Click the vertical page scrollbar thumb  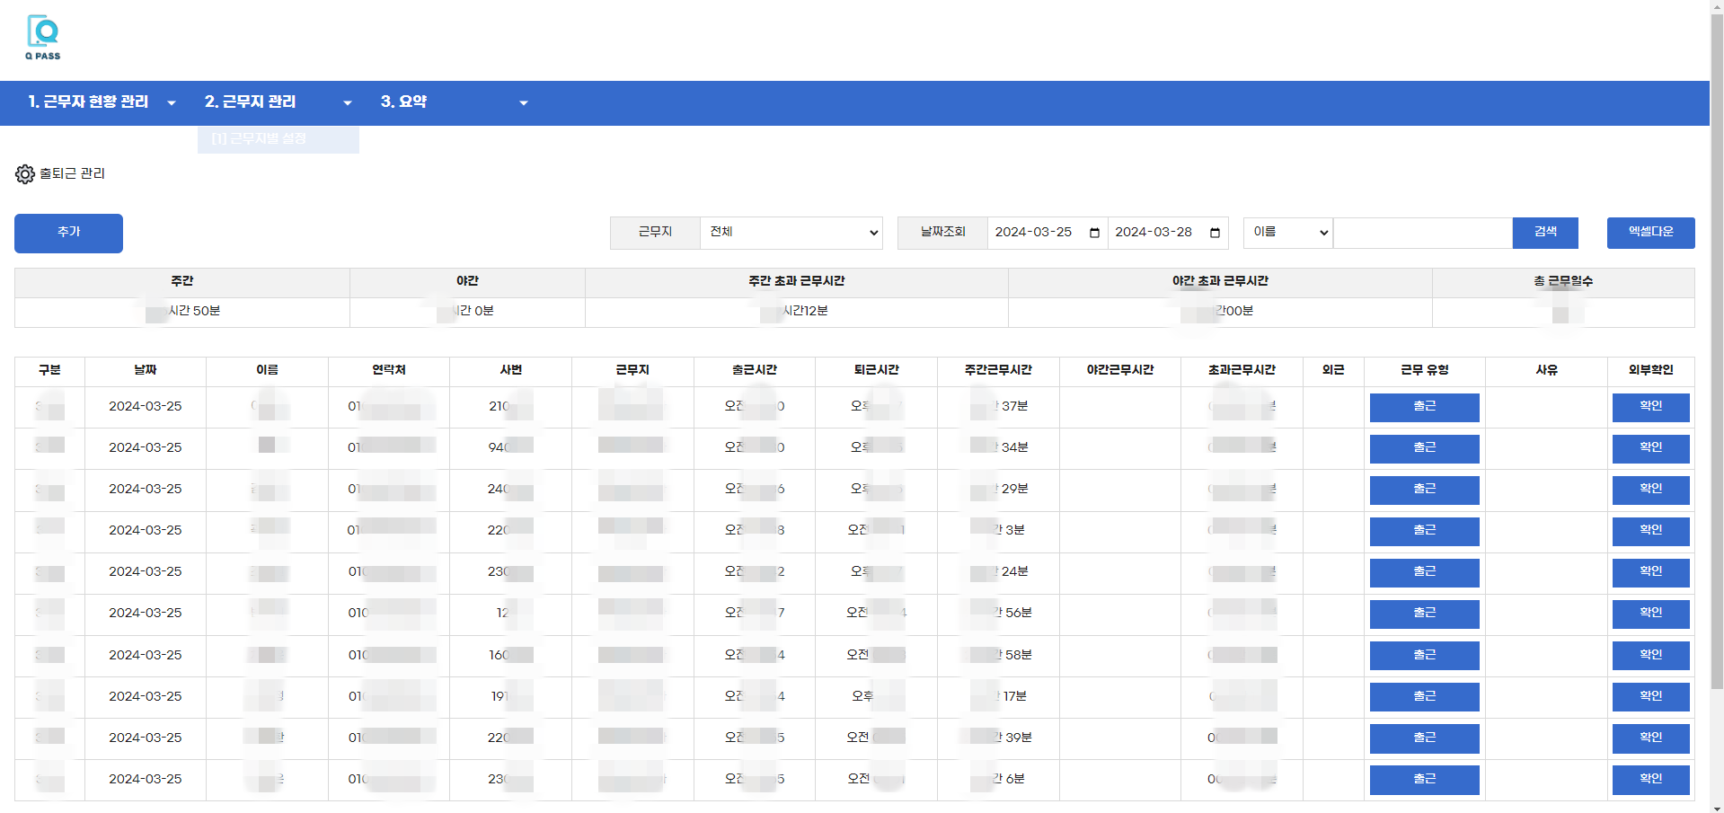point(1717,352)
